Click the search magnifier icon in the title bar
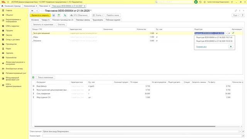 coord(156,2)
